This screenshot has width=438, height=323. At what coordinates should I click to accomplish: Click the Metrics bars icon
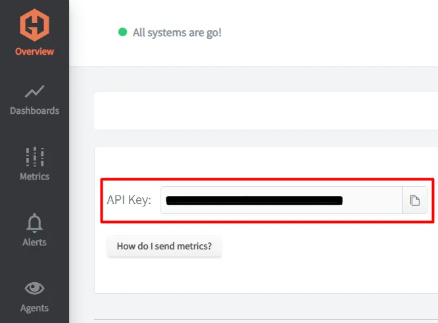tap(35, 157)
